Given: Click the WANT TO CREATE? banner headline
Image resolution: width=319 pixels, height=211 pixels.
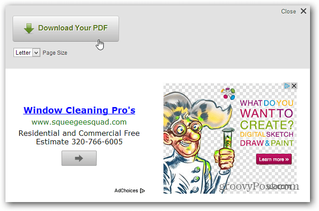Looking at the screenshot, I should [267, 119].
